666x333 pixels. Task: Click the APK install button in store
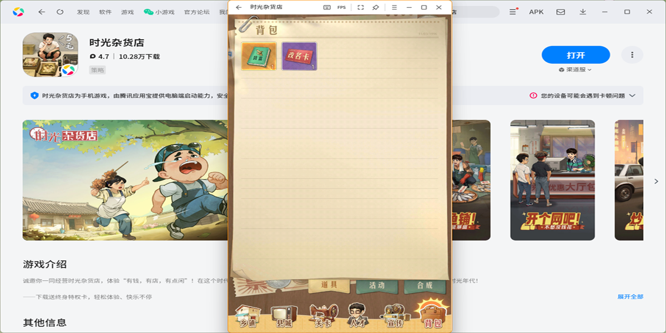[x=536, y=12]
